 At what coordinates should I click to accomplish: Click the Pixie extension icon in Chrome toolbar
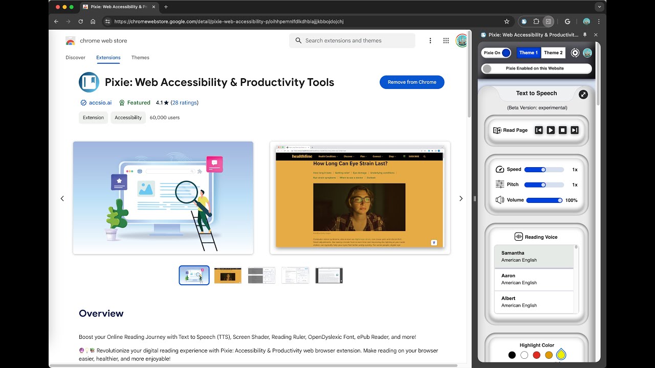[x=524, y=21]
